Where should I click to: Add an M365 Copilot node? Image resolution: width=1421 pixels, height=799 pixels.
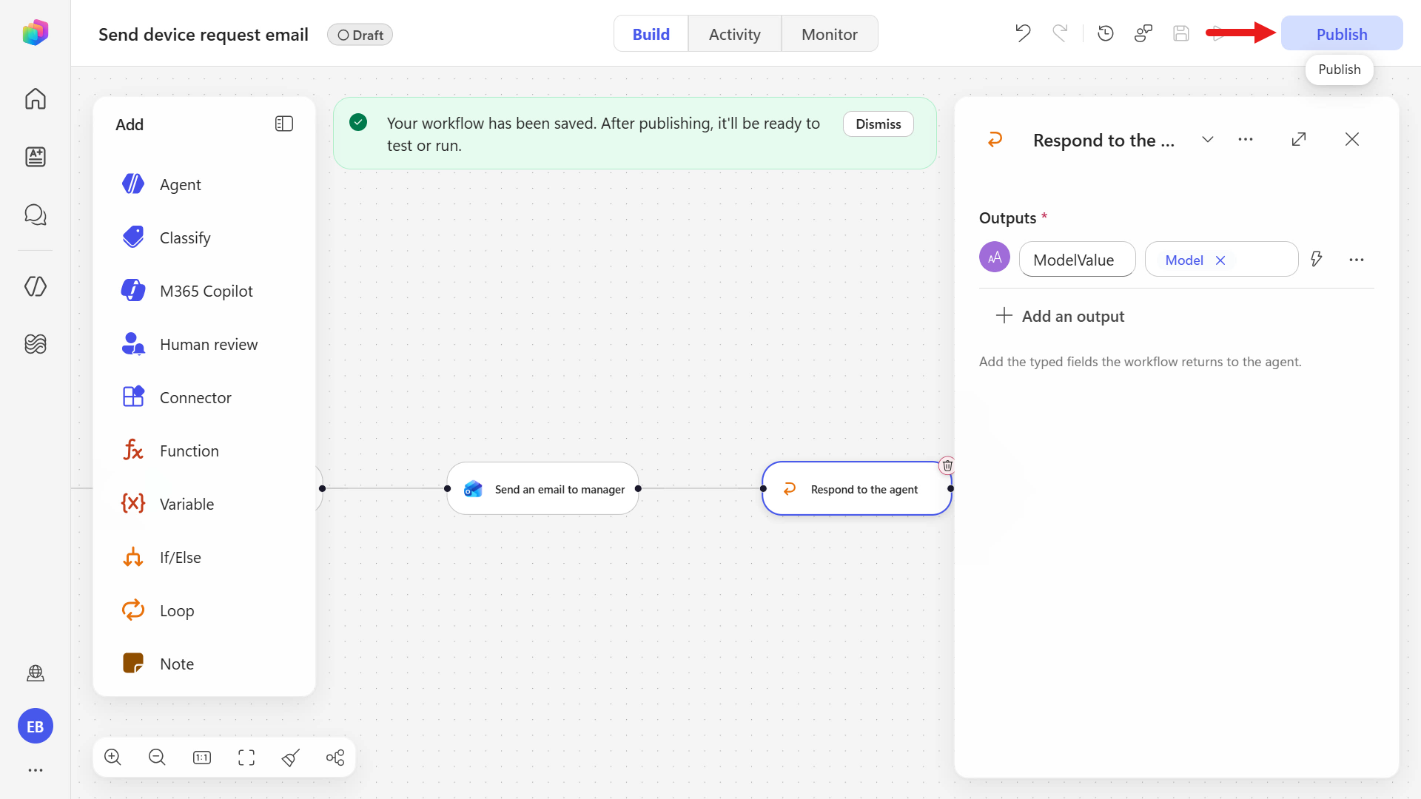coord(204,291)
